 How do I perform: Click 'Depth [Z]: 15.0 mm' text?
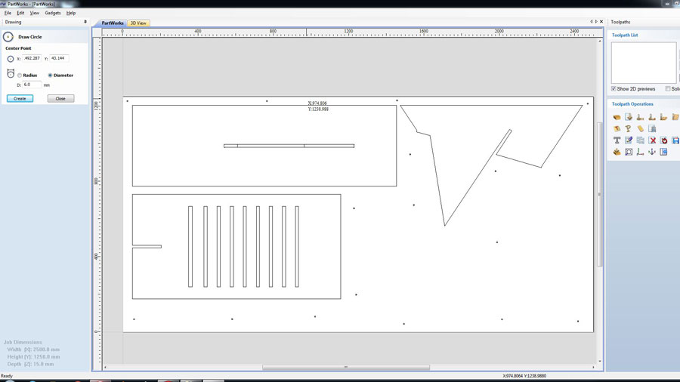pyautogui.click(x=30, y=364)
